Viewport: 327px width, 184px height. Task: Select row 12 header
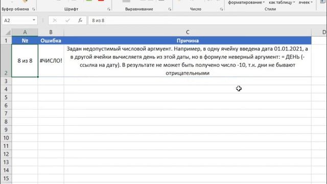coord(6,154)
